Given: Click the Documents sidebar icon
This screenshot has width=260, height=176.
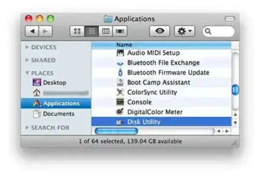Looking at the screenshot, I should [37, 114].
